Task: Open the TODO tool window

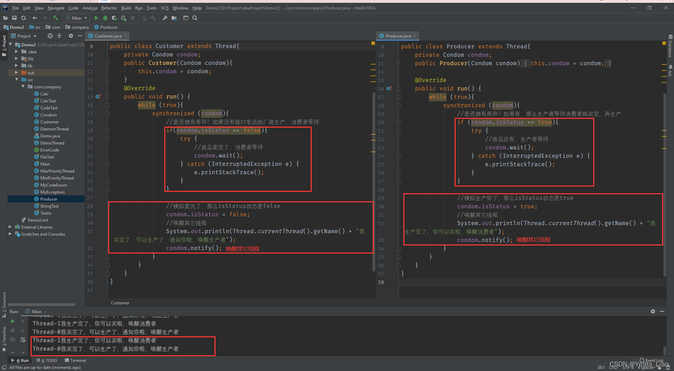Action: (x=47, y=360)
